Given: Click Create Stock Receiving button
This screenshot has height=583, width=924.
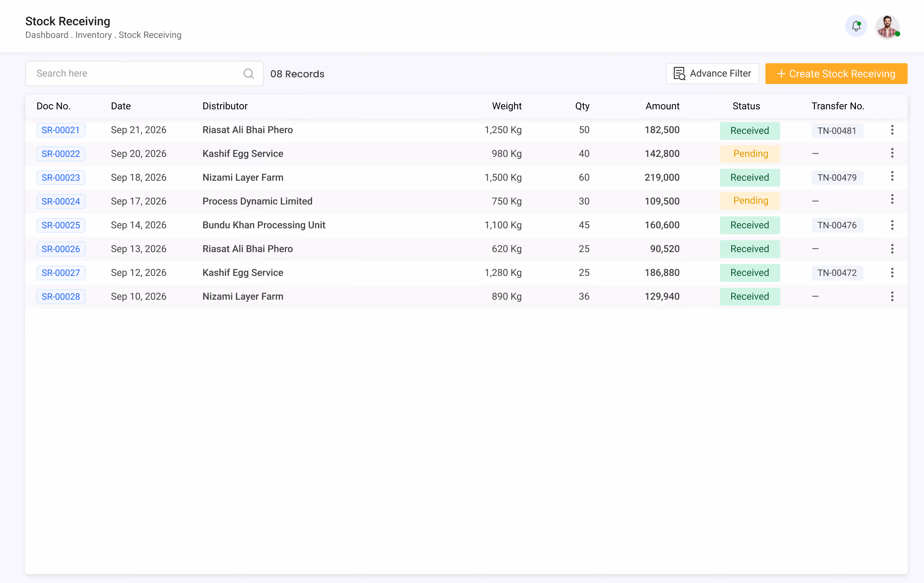Looking at the screenshot, I should (836, 74).
